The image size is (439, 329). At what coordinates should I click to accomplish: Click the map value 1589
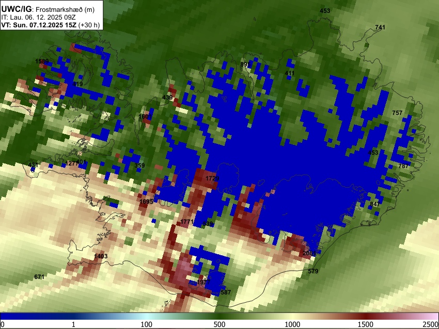[42, 61]
